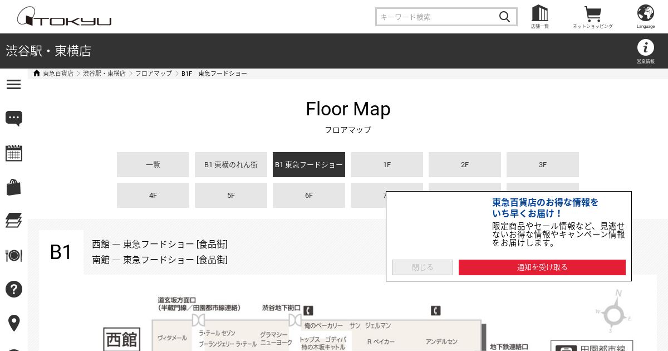Click the home icon in breadcrumb
Image resolution: width=668 pixels, height=351 pixels.
click(x=37, y=73)
